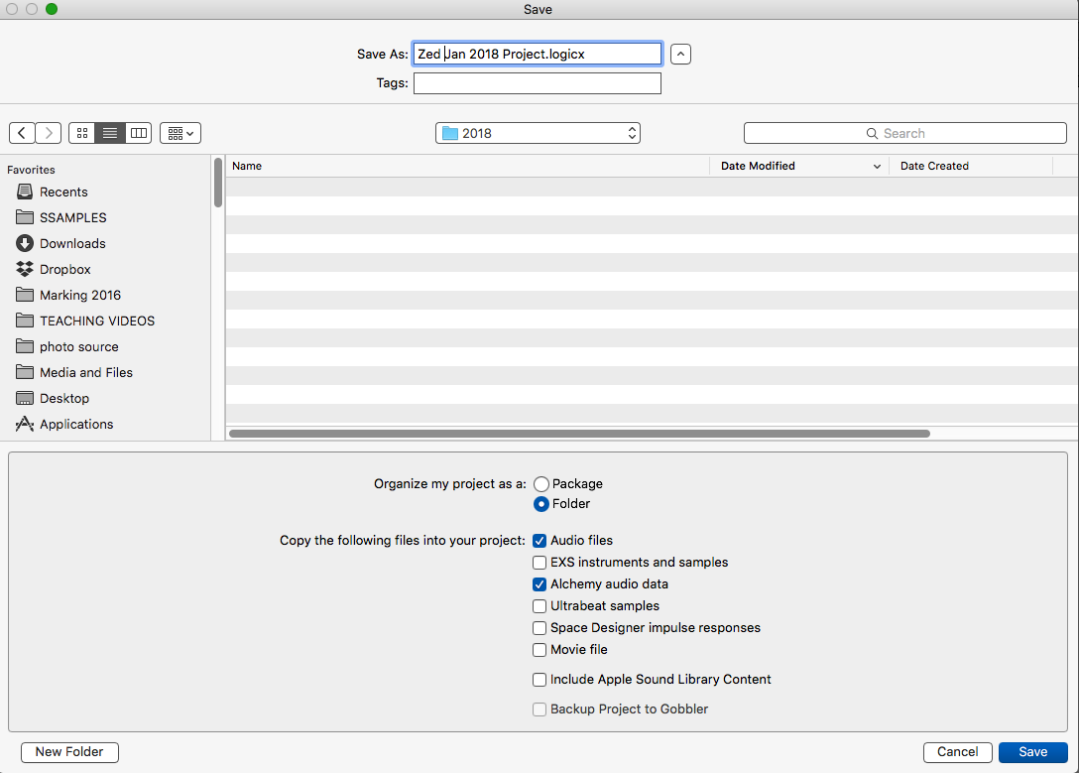This screenshot has height=773, width=1079.
Task: Uncheck the Audio files checkbox
Action: (539, 541)
